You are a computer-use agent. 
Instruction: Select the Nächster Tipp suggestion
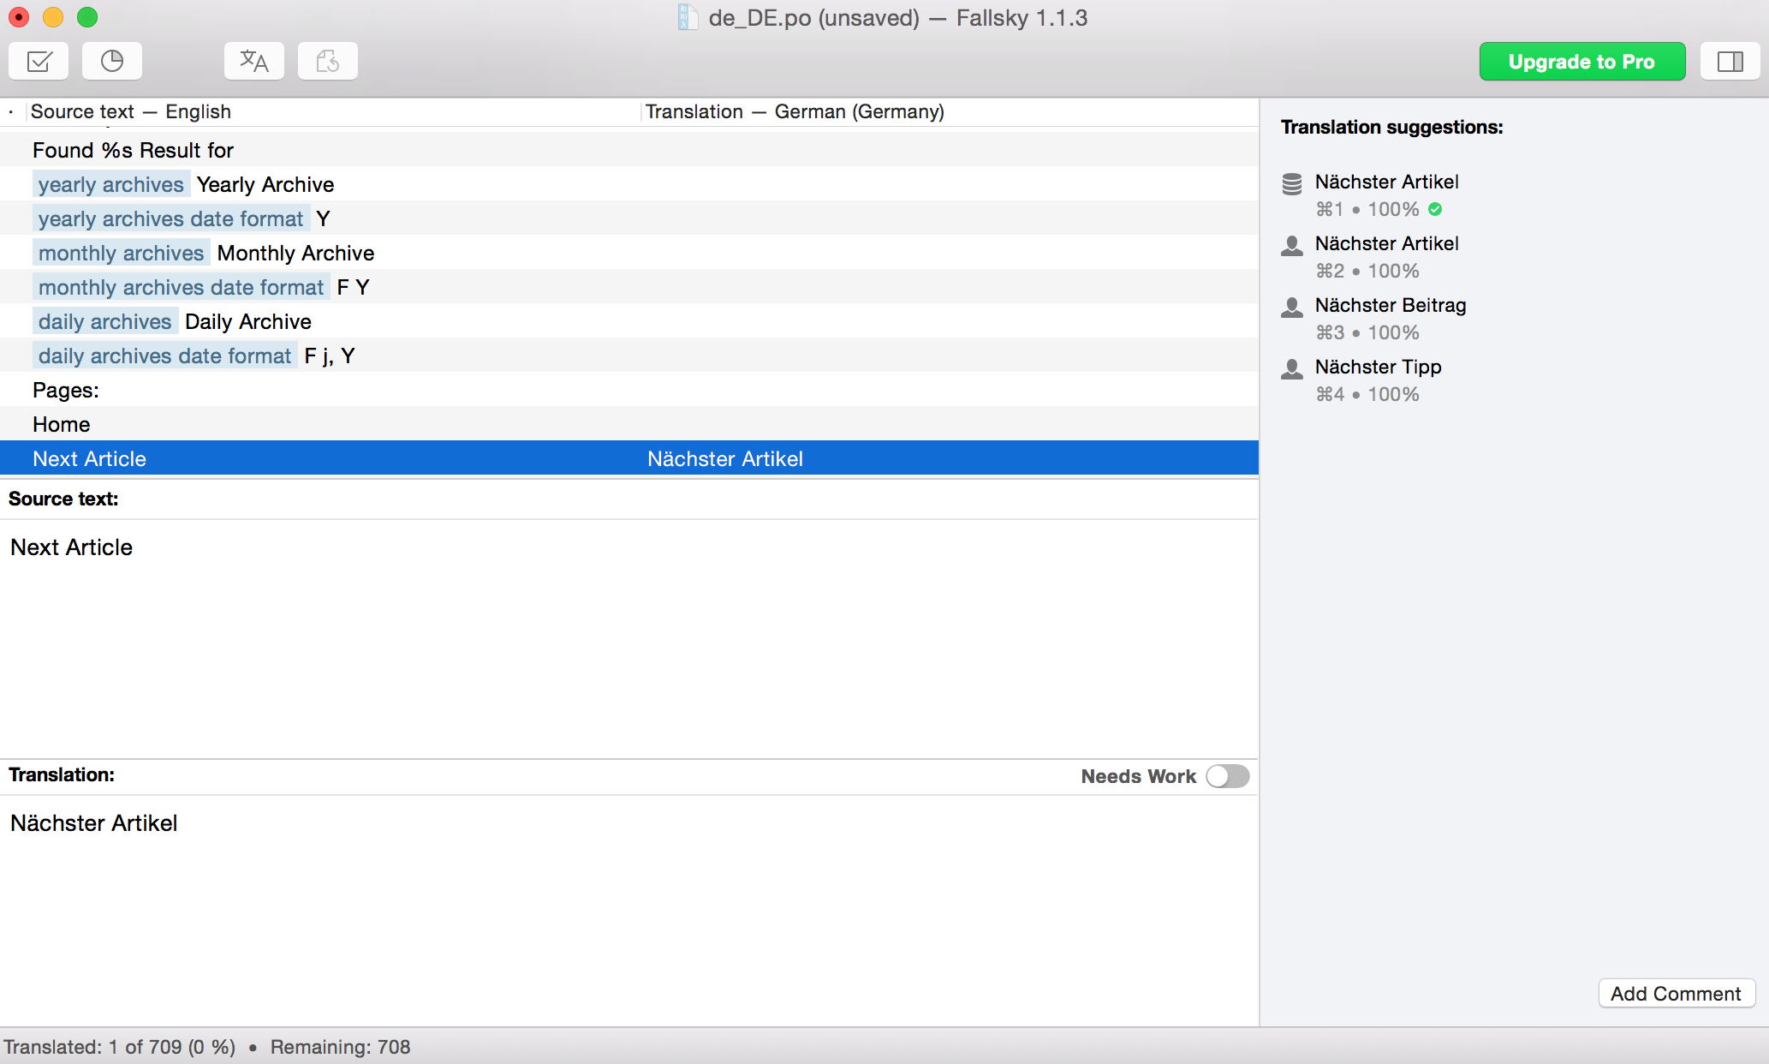(x=1378, y=368)
